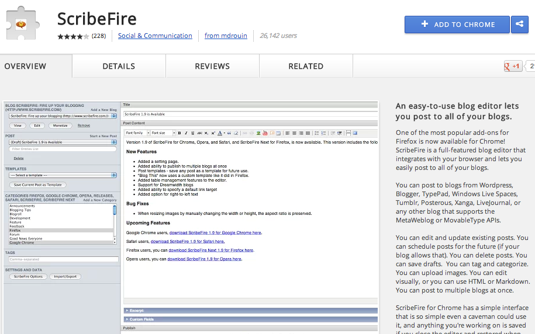Open the Social & Communication category link
The image size is (535, 334).
(155, 36)
